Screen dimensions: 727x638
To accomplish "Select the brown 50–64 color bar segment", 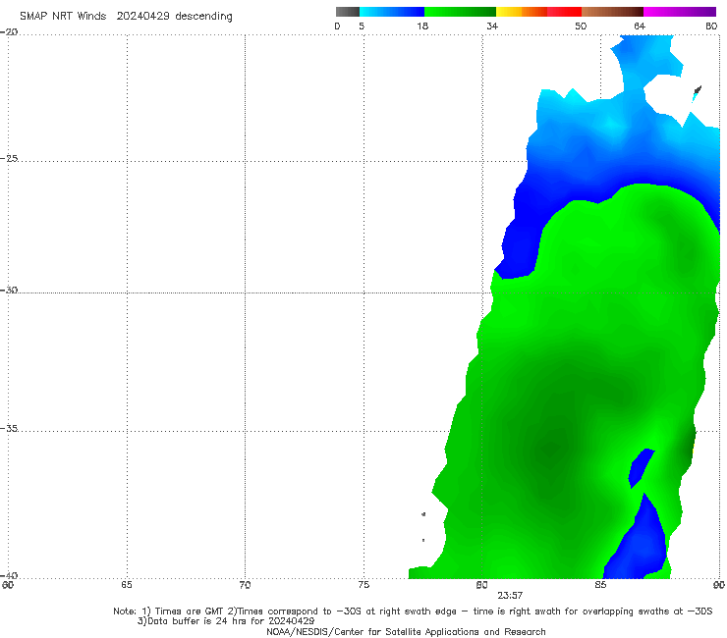I will (x=612, y=12).
